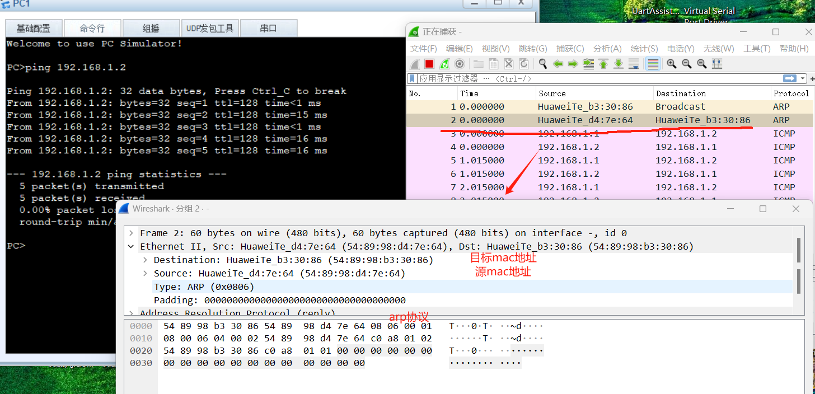The image size is (815, 394).
Task: Select packet 6 ICMP row
Action: [610, 173]
